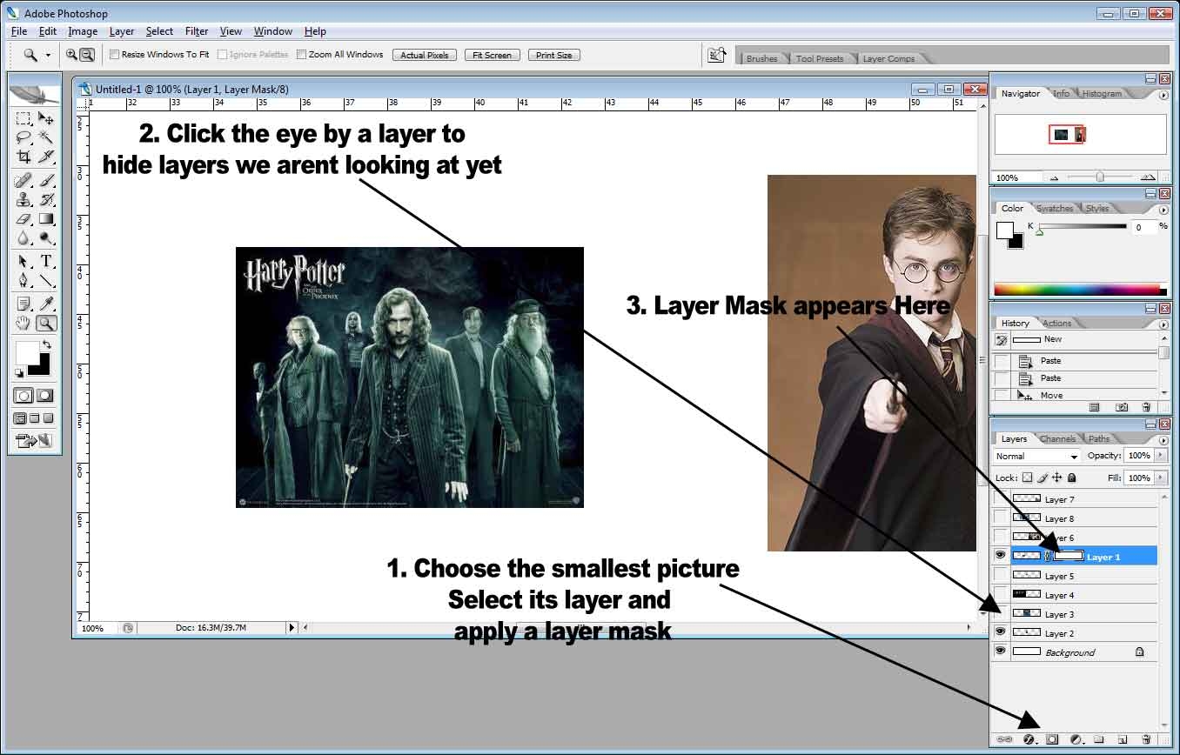The image size is (1180, 755).
Task: Select the Clone Stamp tool
Action: (x=24, y=200)
